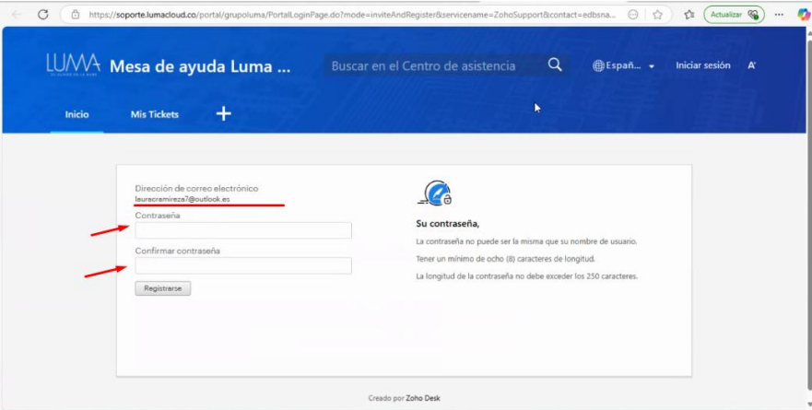Click the Contraseña input field

click(243, 230)
